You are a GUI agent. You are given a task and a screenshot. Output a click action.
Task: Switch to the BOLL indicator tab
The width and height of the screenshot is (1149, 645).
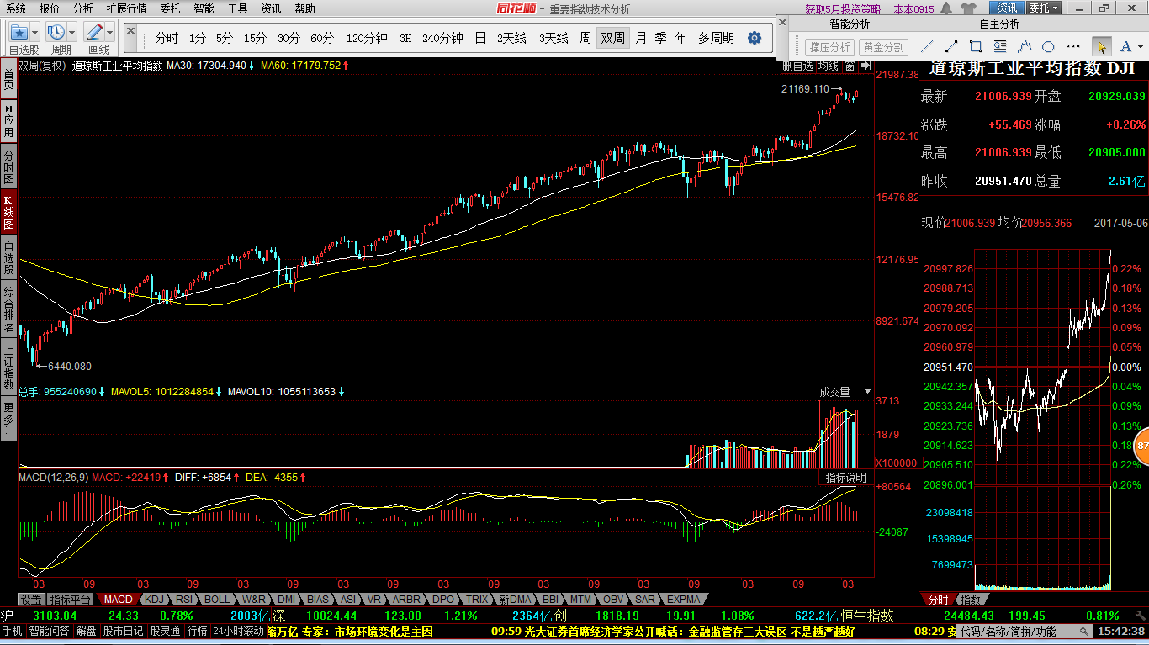point(216,600)
